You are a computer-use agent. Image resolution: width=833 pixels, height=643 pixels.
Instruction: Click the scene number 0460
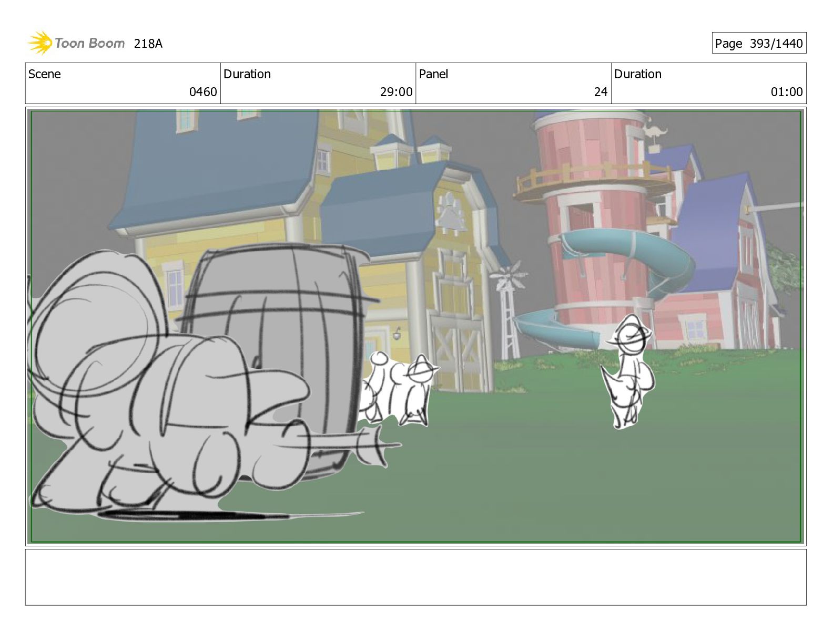pos(203,92)
